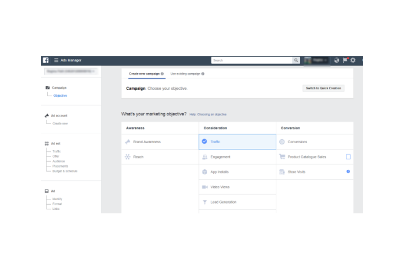Click the search magnifier button
This screenshot has width=404, height=269.
(296, 60)
